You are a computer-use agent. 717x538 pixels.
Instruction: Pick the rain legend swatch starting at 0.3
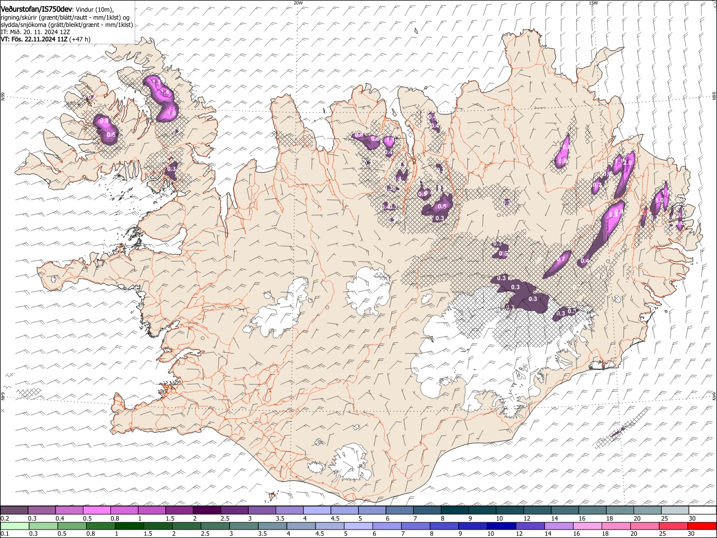[x=43, y=526]
